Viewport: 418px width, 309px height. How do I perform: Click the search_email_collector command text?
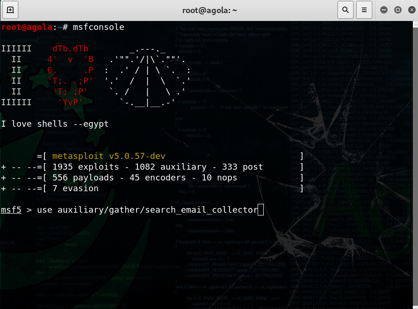[201, 210]
